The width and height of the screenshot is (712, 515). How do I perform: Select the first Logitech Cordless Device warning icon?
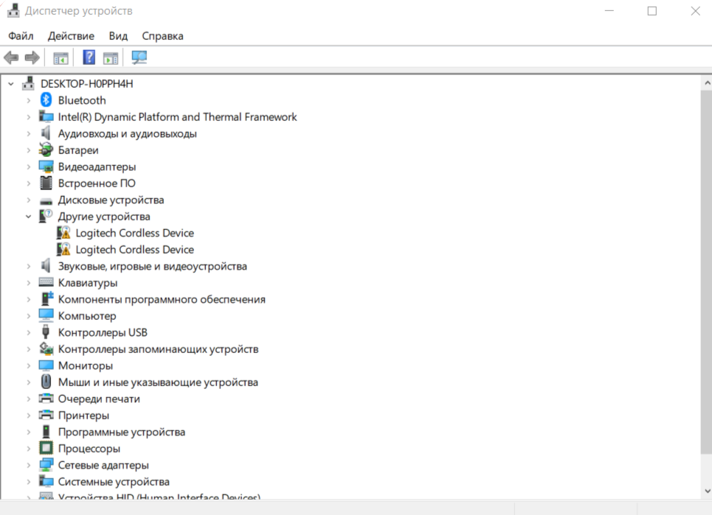tap(64, 233)
